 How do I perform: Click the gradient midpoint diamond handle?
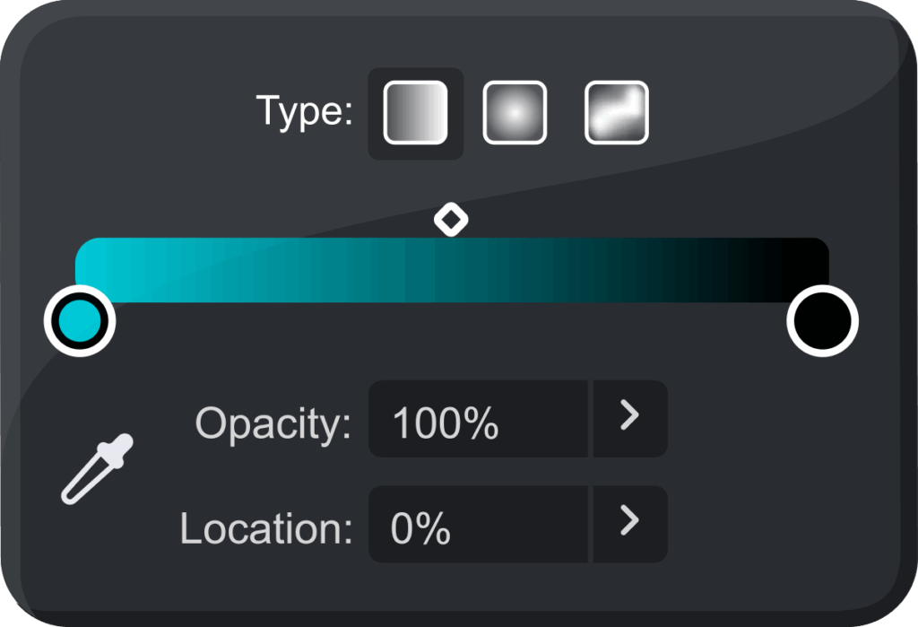coord(451,219)
